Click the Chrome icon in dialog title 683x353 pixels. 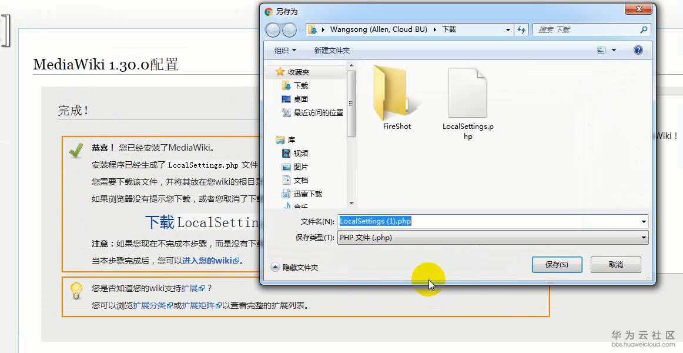tap(268, 11)
